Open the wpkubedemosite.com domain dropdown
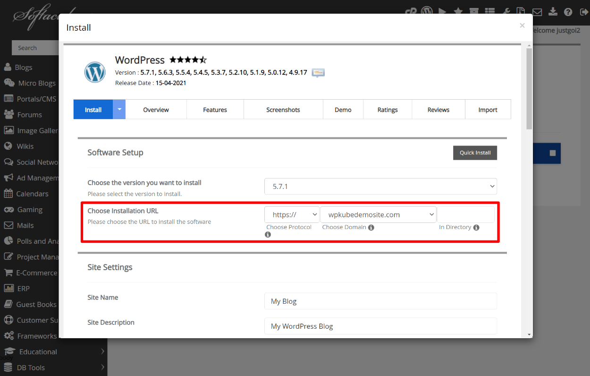 click(x=378, y=214)
